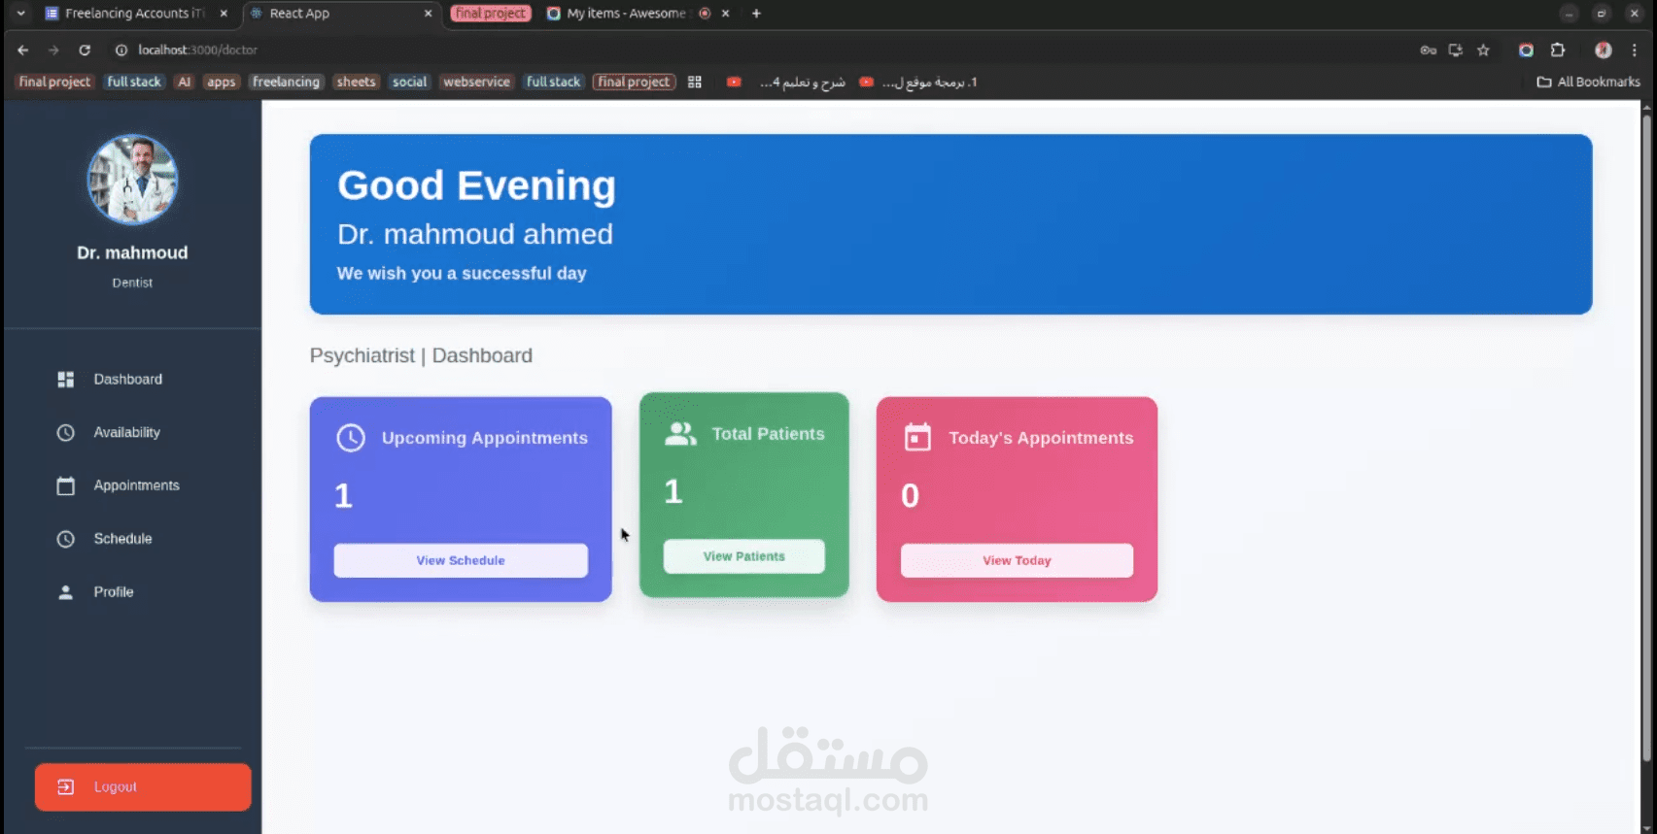Click the Logout arrow icon
Viewport: 1657px width, 834px height.
(65, 787)
